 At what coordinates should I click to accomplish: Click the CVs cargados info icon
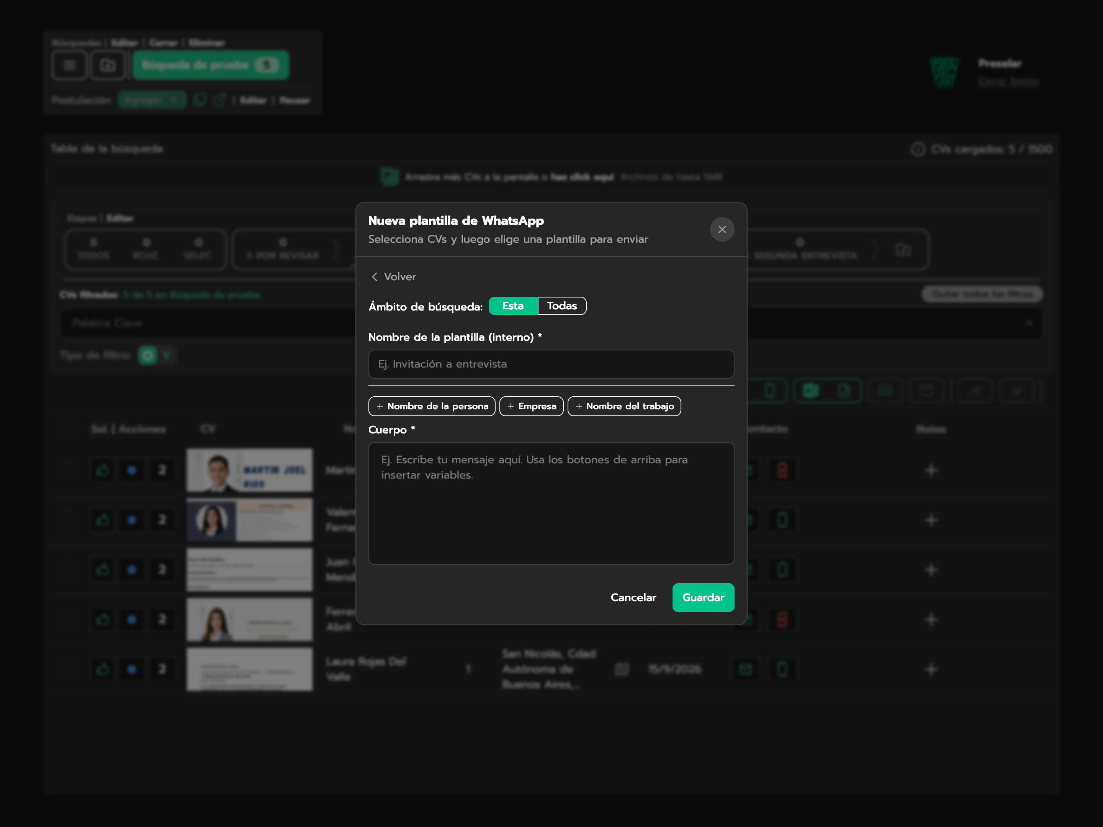pyautogui.click(x=918, y=149)
